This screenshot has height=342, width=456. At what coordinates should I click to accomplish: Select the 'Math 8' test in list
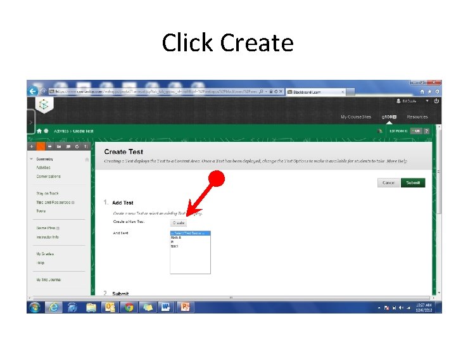[x=176, y=237]
